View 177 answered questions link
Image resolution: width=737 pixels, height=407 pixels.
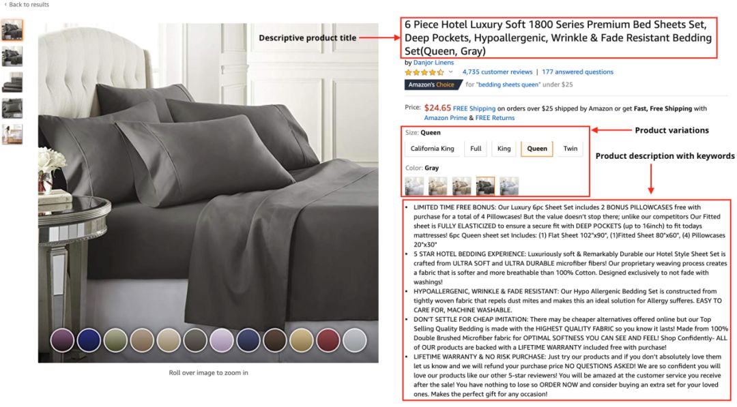[578, 72]
